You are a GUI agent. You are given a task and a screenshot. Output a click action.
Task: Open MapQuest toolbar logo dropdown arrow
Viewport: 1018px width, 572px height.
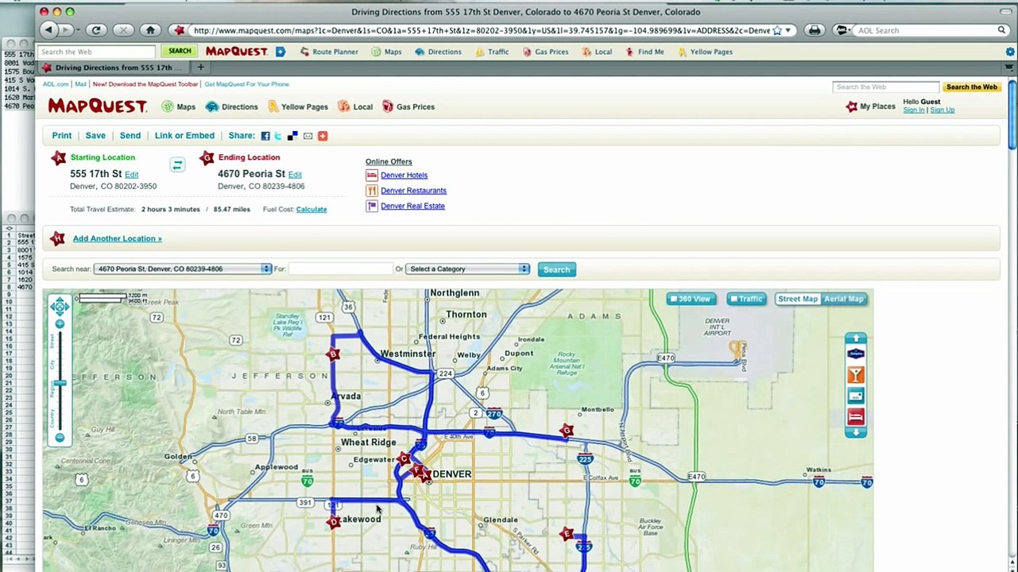tap(280, 52)
